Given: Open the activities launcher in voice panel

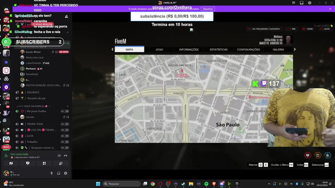Looking at the screenshot, I should 44,163.
